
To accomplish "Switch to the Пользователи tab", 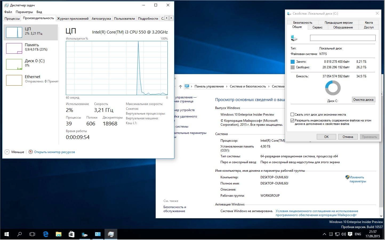I will pos(125,19).
